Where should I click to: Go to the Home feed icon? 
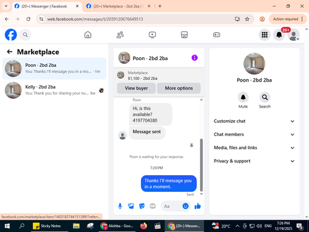[x=88, y=35]
